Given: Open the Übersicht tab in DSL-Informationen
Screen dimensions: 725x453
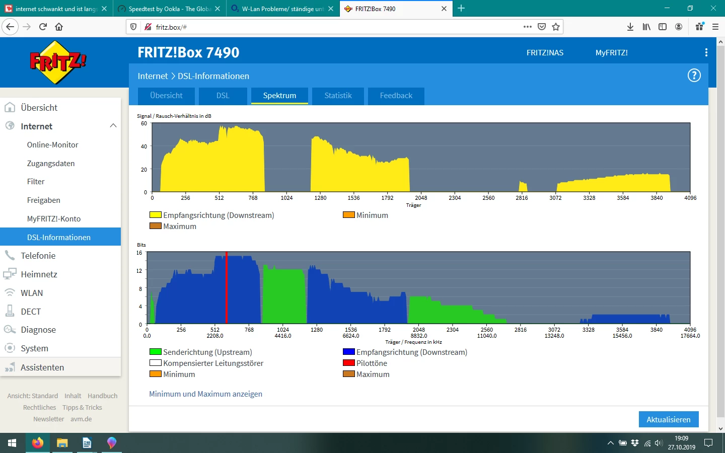Looking at the screenshot, I should point(166,96).
